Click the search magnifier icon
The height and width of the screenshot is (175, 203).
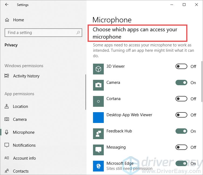[x=78, y=33]
